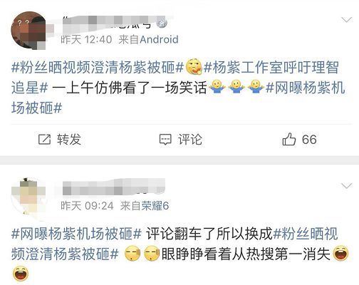
Task: Open the second poster's avatar
Action: [x=28, y=197]
